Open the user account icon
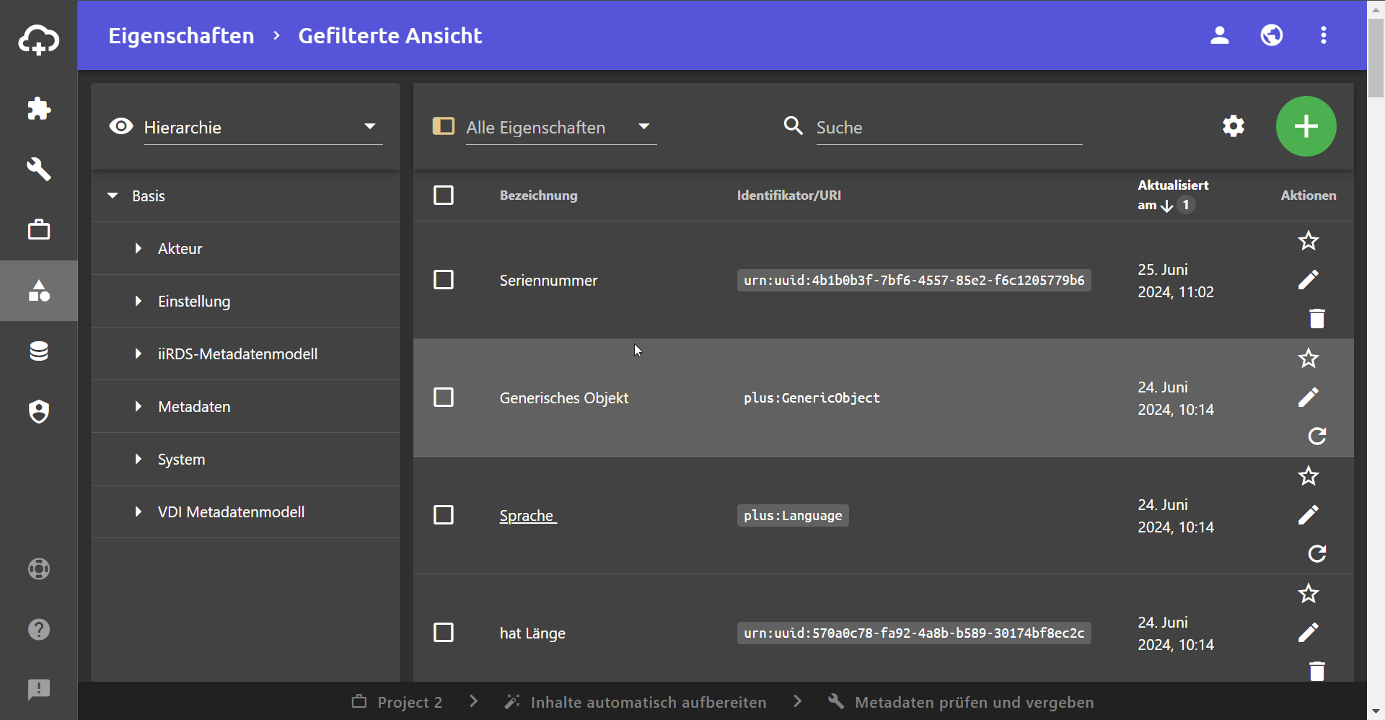 [1220, 35]
